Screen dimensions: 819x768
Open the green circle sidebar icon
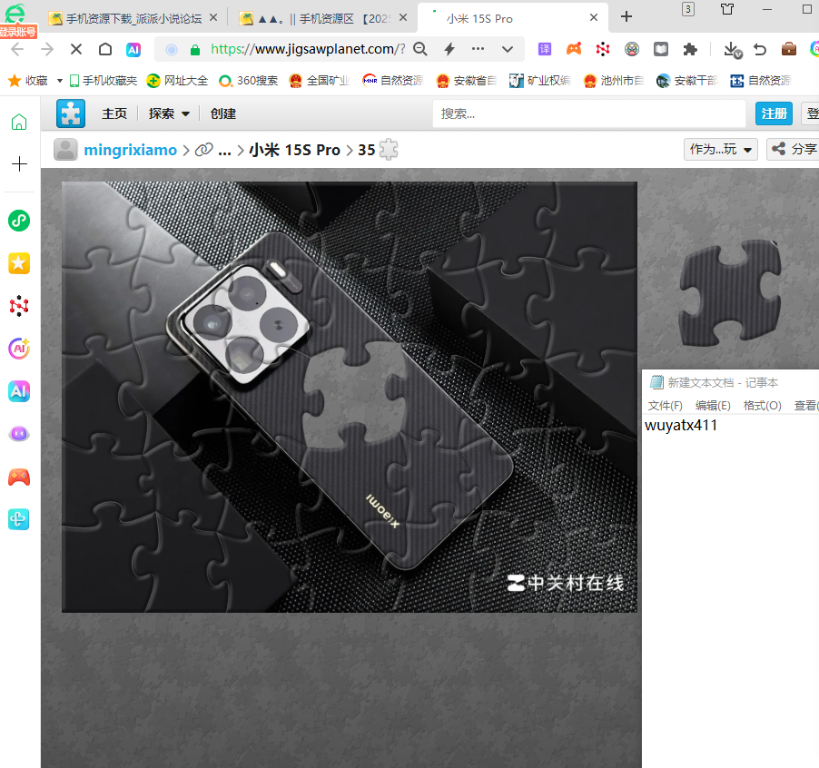[x=19, y=221]
